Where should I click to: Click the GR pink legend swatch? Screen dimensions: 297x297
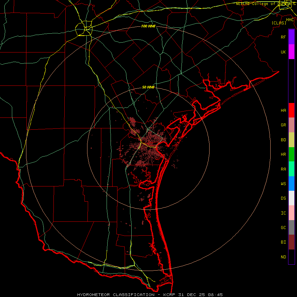(291, 125)
